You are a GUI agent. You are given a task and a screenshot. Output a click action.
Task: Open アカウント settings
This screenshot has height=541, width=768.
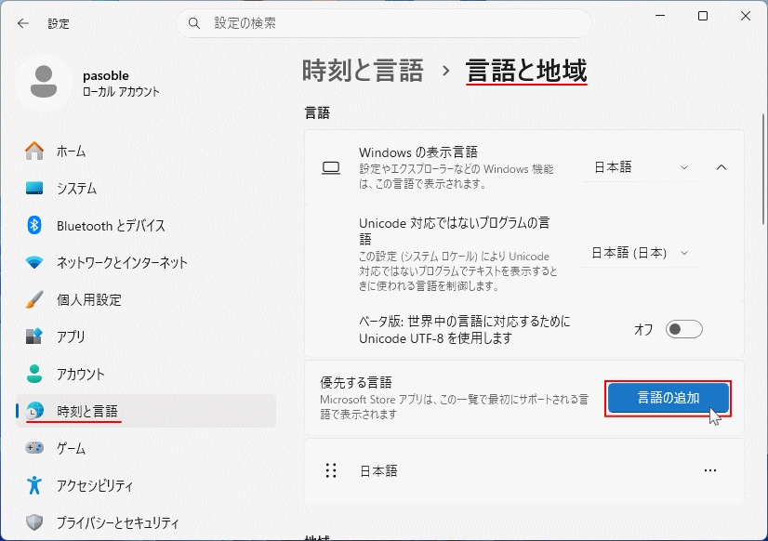pyautogui.click(x=35, y=374)
